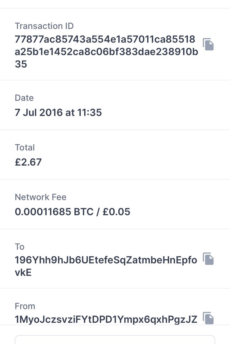
Task: Open sender address 1MyoJczsvziFYtDPD1
Action: tap(106, 319)
